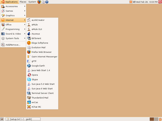The height and width of the screenshot is (121, 162).
Task: Expand the Accessories submenu arrow
Action: (x=25, y=6)
